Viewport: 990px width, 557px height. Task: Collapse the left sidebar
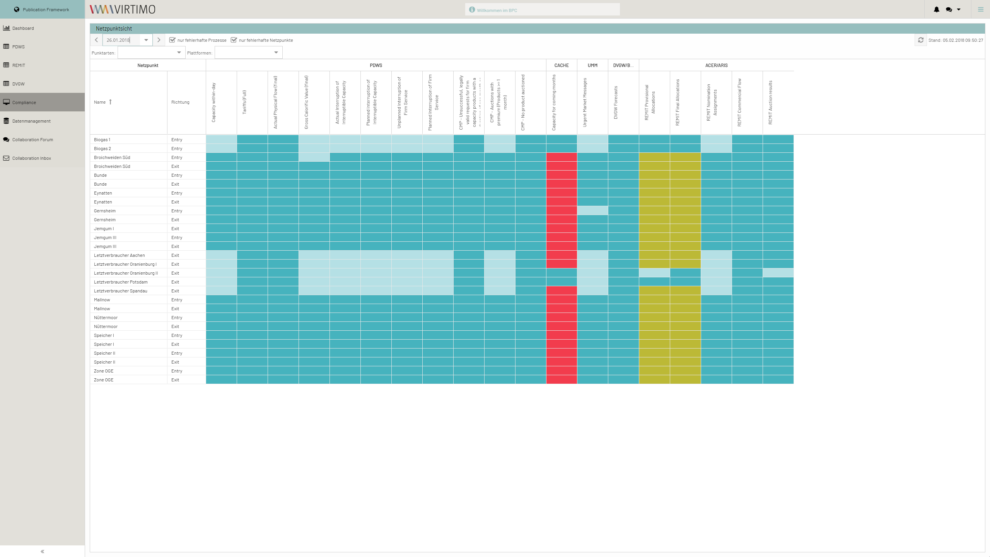click(43, 551)
